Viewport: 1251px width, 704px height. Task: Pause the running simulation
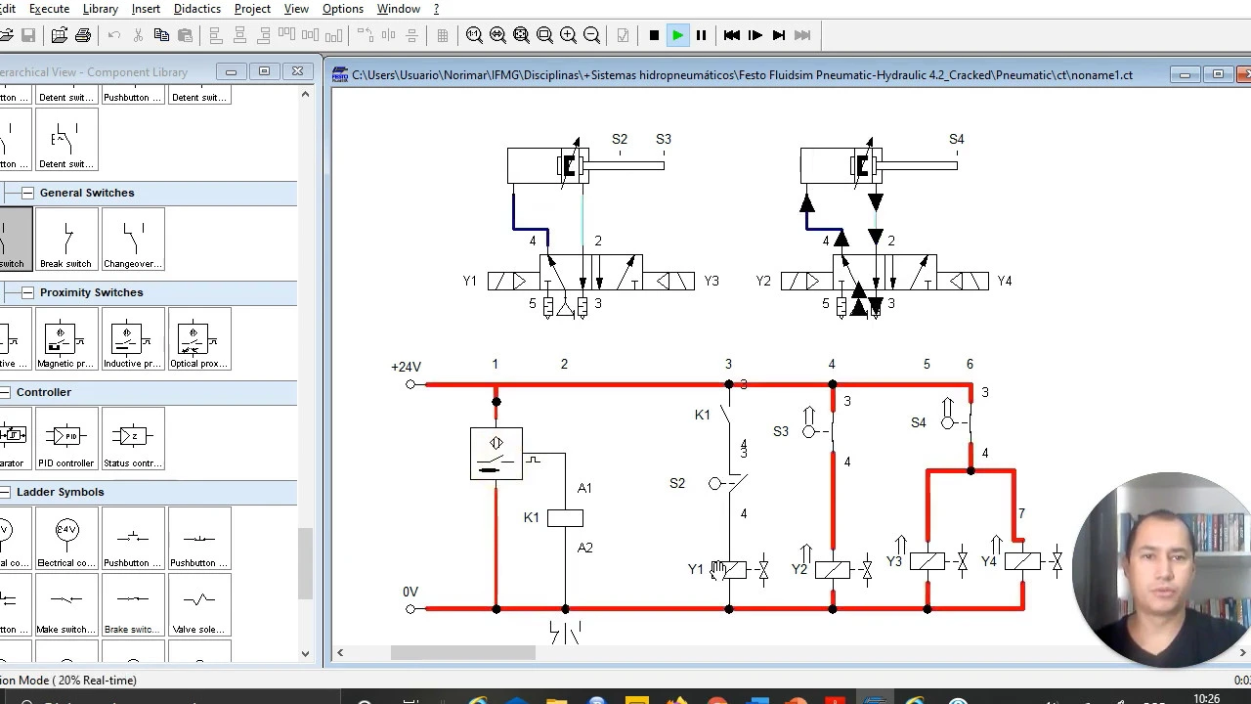[x=701, y=35]
